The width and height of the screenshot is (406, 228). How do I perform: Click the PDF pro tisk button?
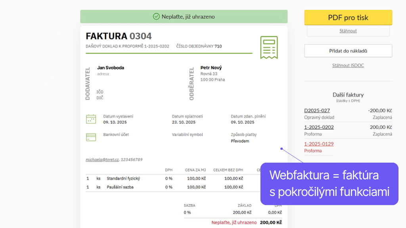click(348, 17)
